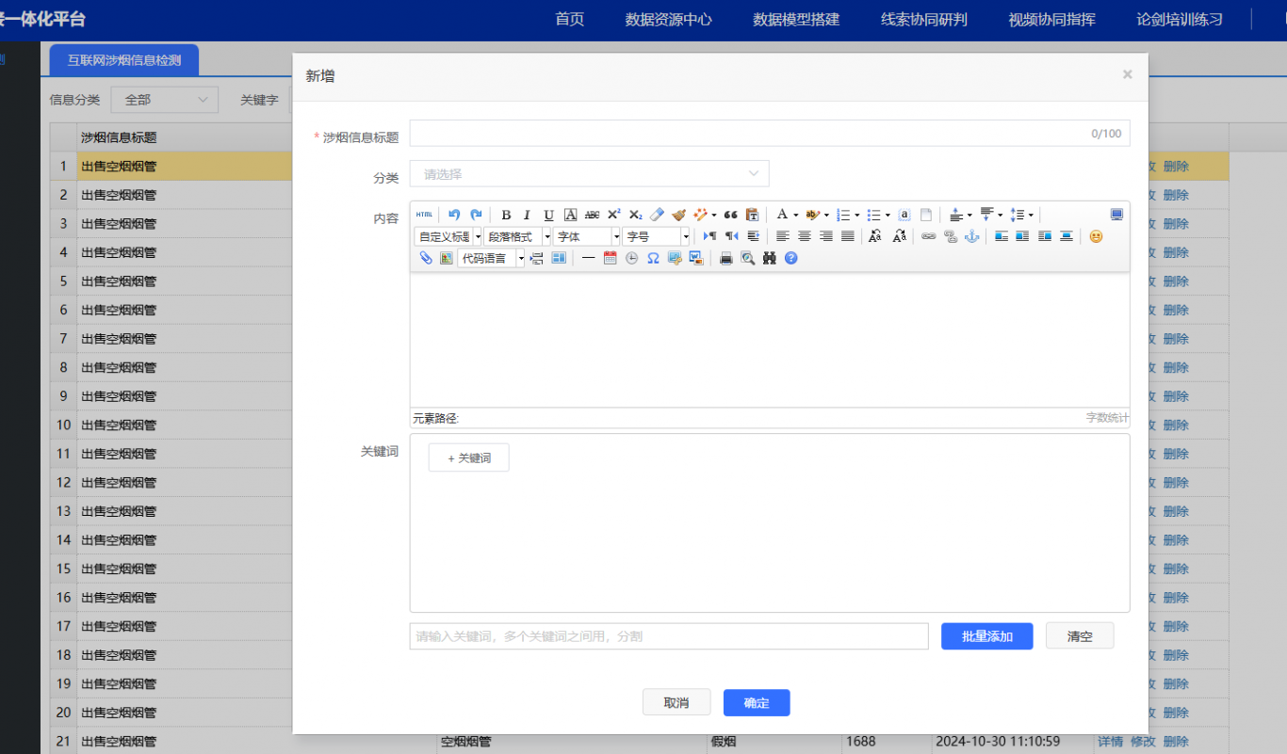The height and width of the screenshot is (754, 1287).
Task: Open the 代码语言 dropdown
Action: tap(491, 258)
